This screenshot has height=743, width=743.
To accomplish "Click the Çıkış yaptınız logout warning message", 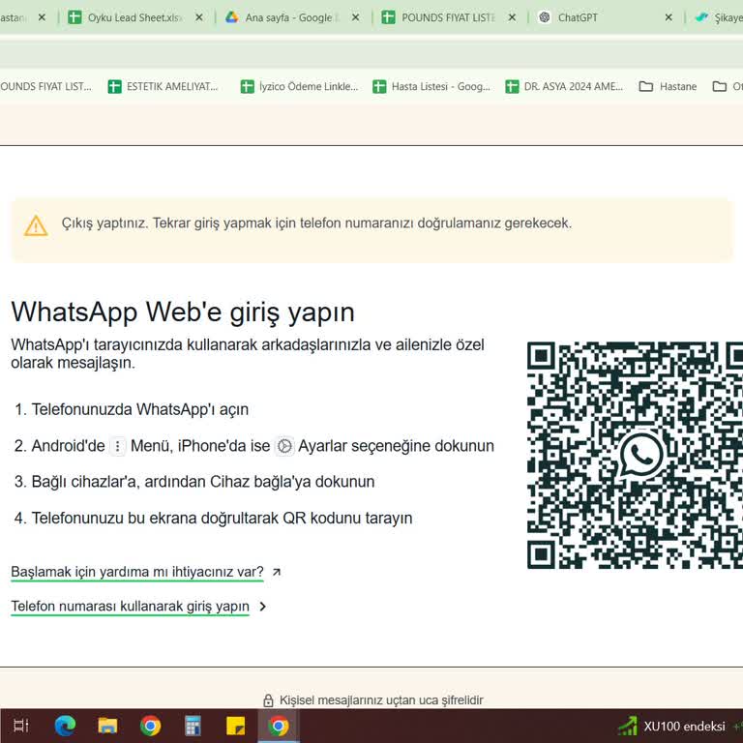I will pyautogui.click(x=316, y=223).
